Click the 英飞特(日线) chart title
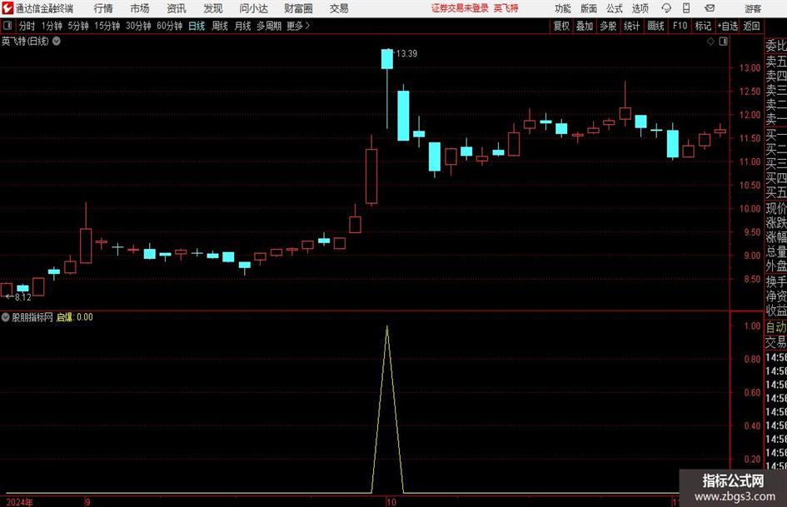This screenshot has width=787, height=507. (25, 41)
